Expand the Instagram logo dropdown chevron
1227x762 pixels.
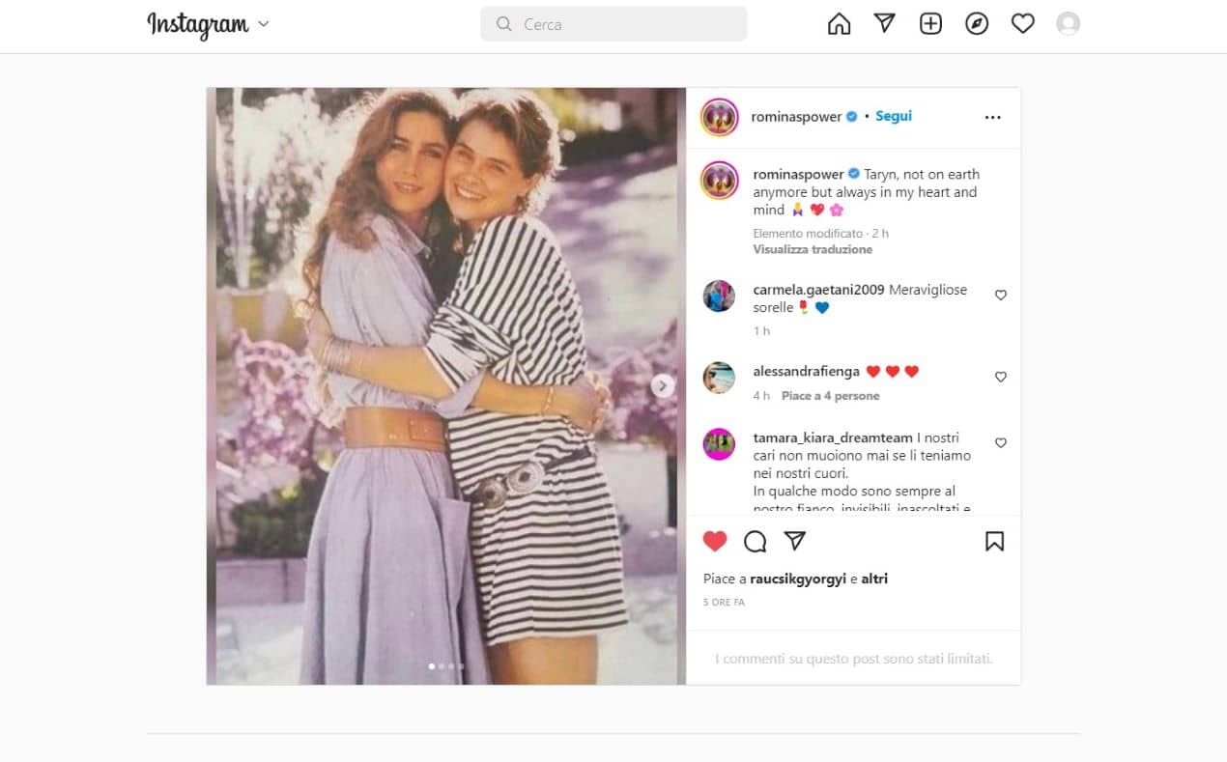coord(264,24)
